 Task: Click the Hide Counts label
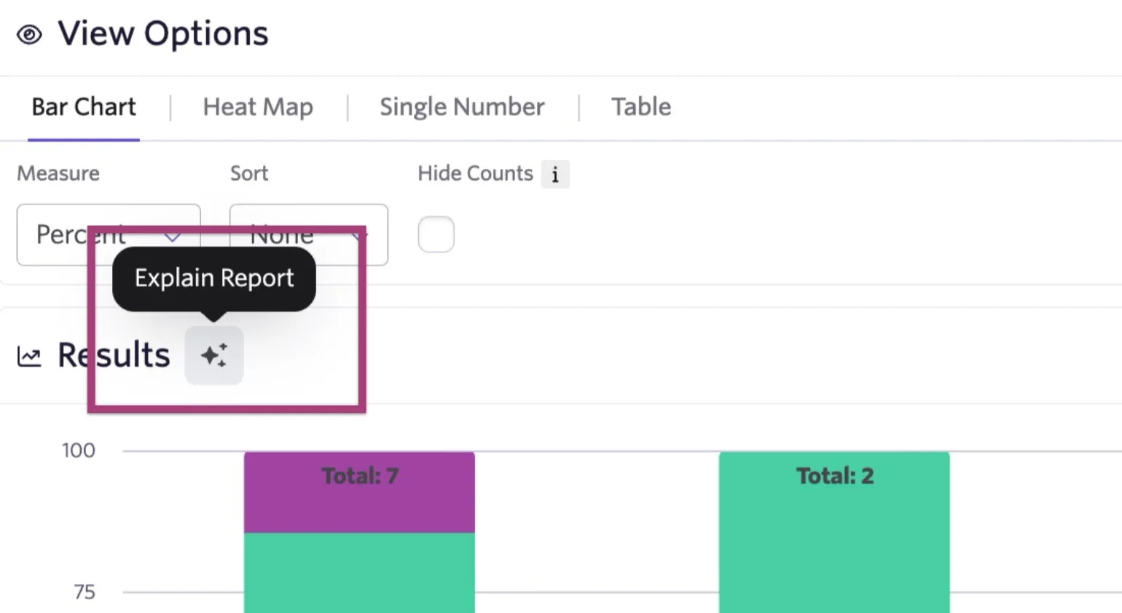tap(475, 173)
